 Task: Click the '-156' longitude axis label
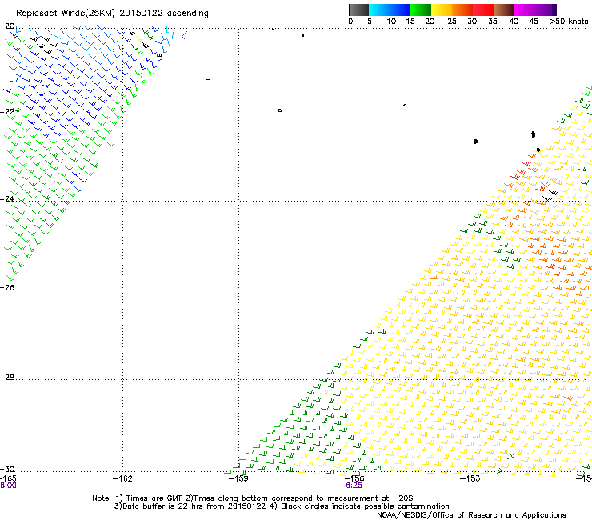click(x=354, y=478)
